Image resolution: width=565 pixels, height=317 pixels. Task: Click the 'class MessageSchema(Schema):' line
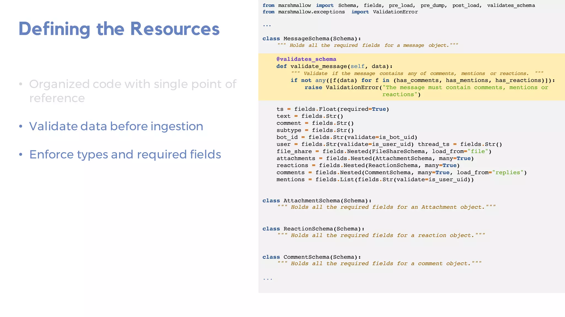311,39
